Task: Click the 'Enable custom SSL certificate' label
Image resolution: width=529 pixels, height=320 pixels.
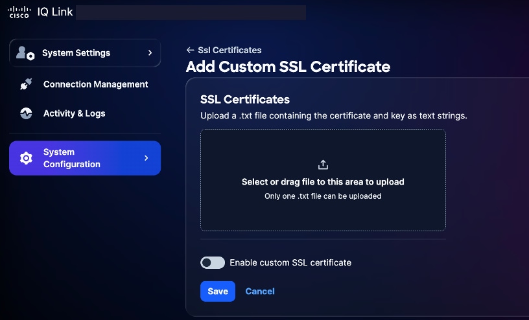Action: coord(290,263)
